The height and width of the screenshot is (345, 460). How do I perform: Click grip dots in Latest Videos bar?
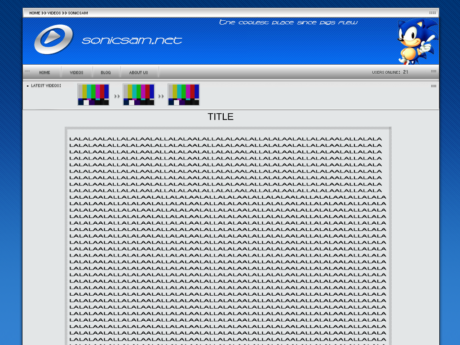(x=433, y=86)
